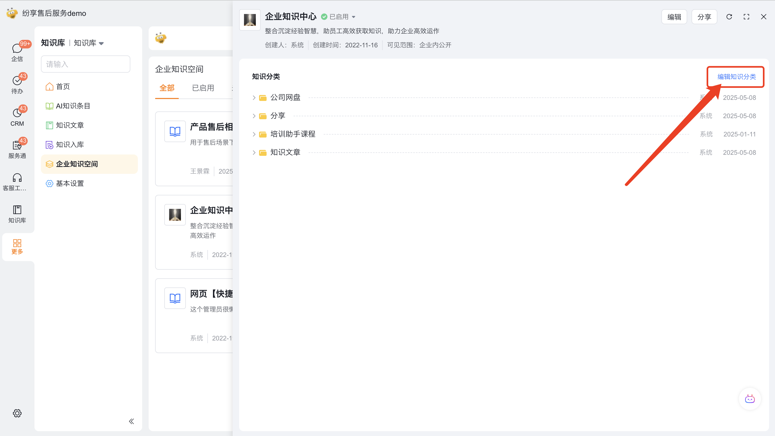
Task: Click the 分享 button in header
Action: [x=704, y=17]
